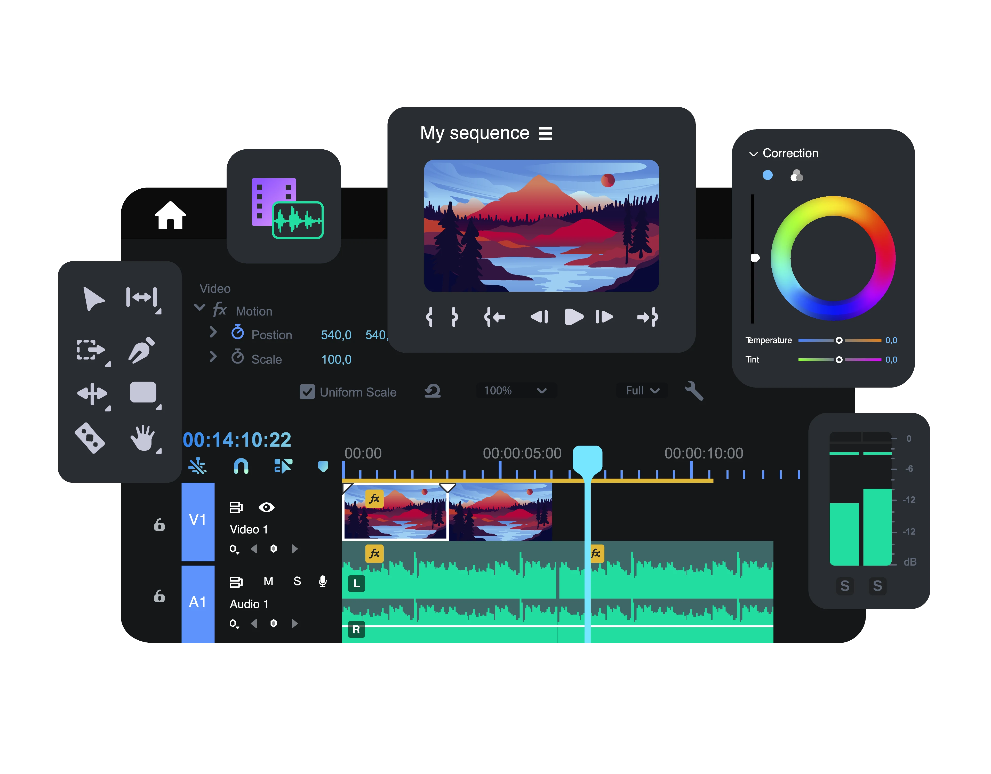Select the Rectangle shape tool
Image resolution: width=991 pixels, height=774 pixels.
[143, 392]
